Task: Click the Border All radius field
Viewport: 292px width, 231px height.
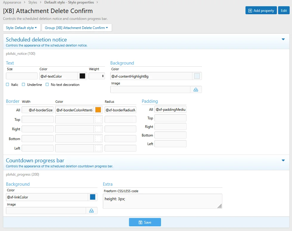Action: click(120, 110)
